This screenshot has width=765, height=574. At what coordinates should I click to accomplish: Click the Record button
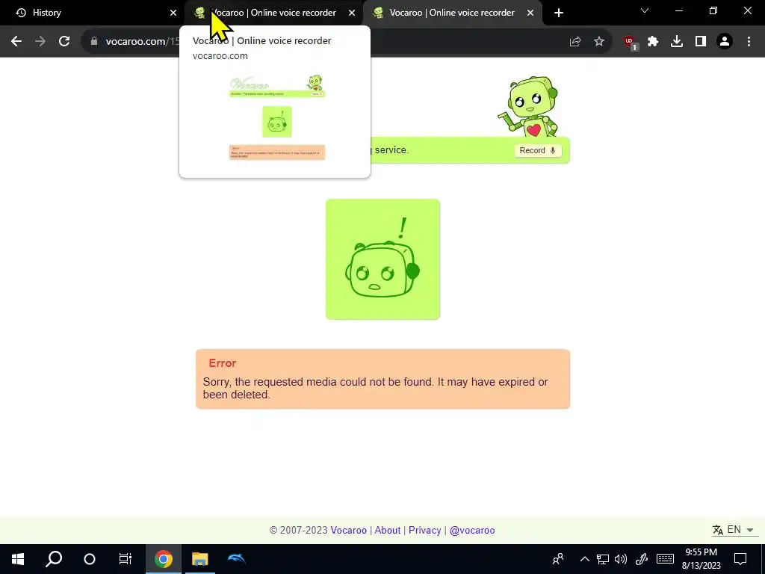coord(538,150)
